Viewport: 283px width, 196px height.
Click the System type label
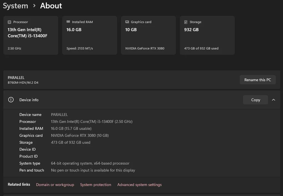[30, 163]
